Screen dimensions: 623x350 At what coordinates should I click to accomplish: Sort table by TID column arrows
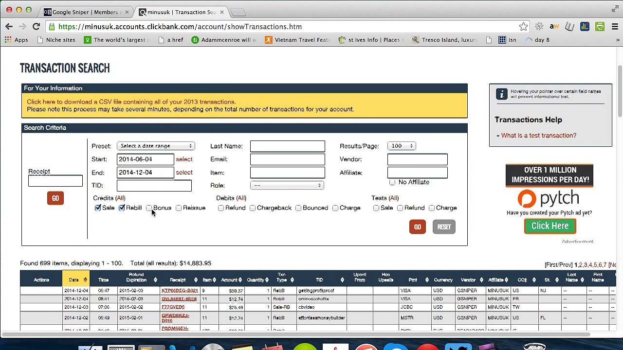point(342,280)
